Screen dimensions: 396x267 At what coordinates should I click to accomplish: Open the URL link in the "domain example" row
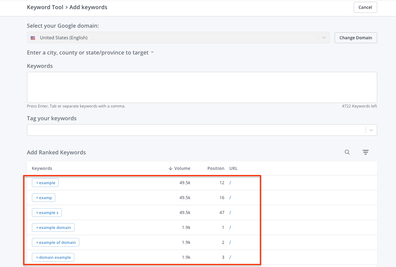(230, 257)
